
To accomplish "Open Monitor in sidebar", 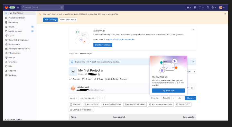I will coord(20,57).
